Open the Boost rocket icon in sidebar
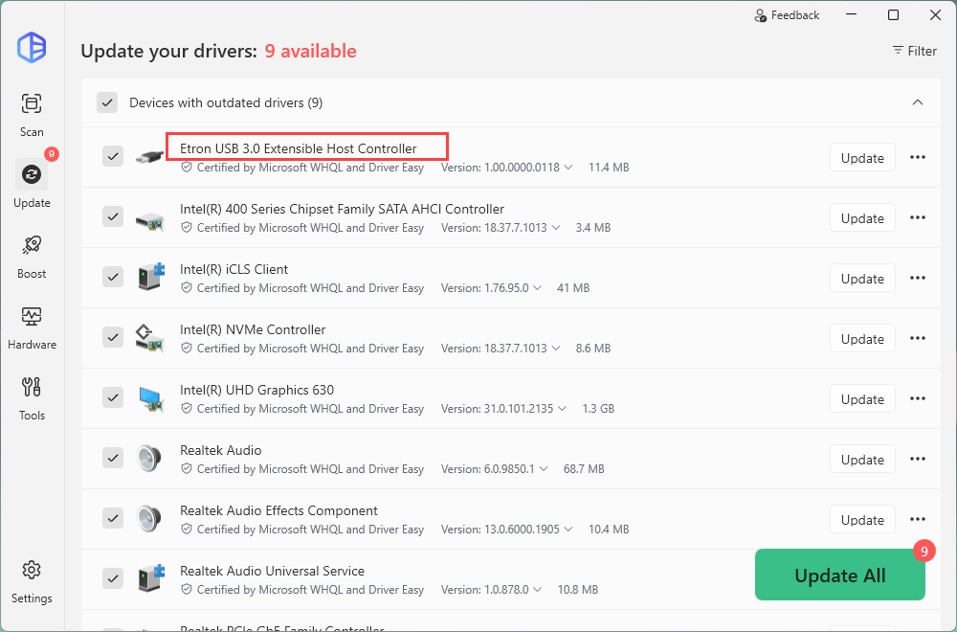This screenshot has height=632, width=957. coord(32,246)
